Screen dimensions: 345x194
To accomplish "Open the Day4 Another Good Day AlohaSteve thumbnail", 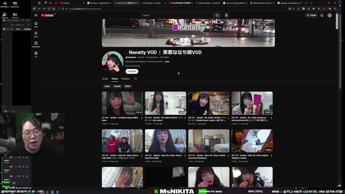I will point(209,141).
